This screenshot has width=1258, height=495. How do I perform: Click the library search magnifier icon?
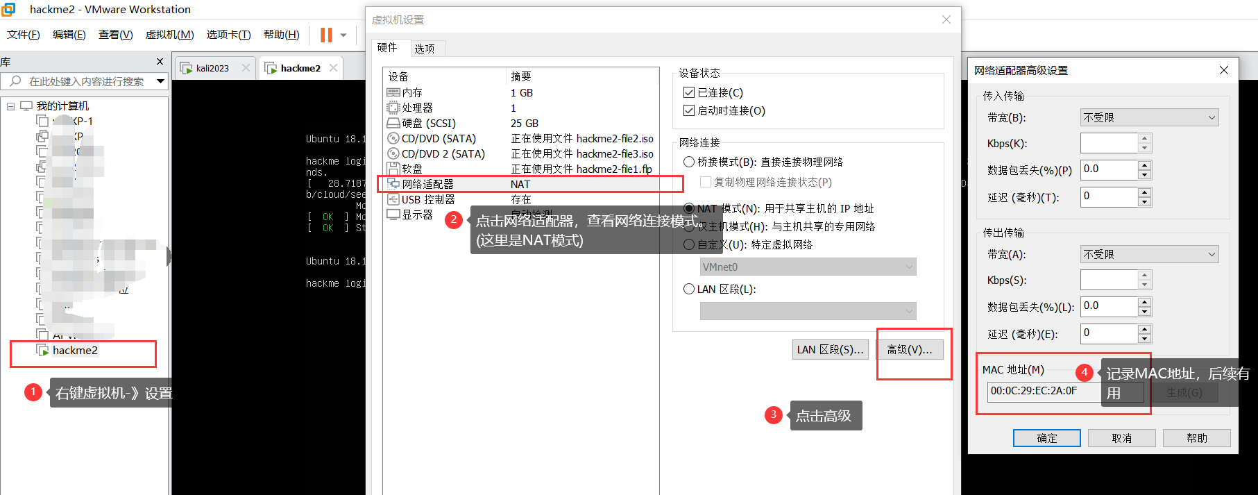coord(15,81)
